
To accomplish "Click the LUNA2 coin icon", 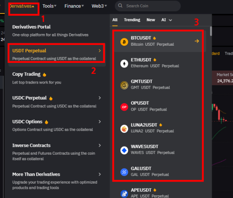I will click(x=124, y=128).
